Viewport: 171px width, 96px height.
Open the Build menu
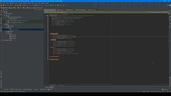point(29,3)
